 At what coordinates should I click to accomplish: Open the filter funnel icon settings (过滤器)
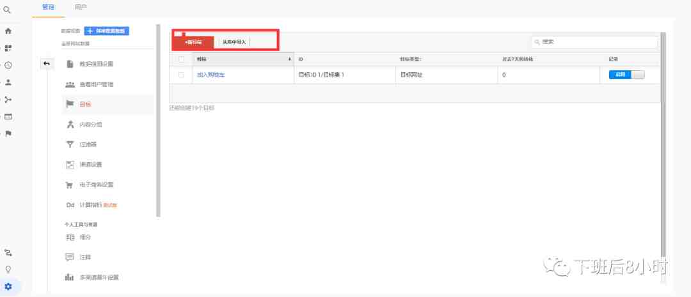70,144
